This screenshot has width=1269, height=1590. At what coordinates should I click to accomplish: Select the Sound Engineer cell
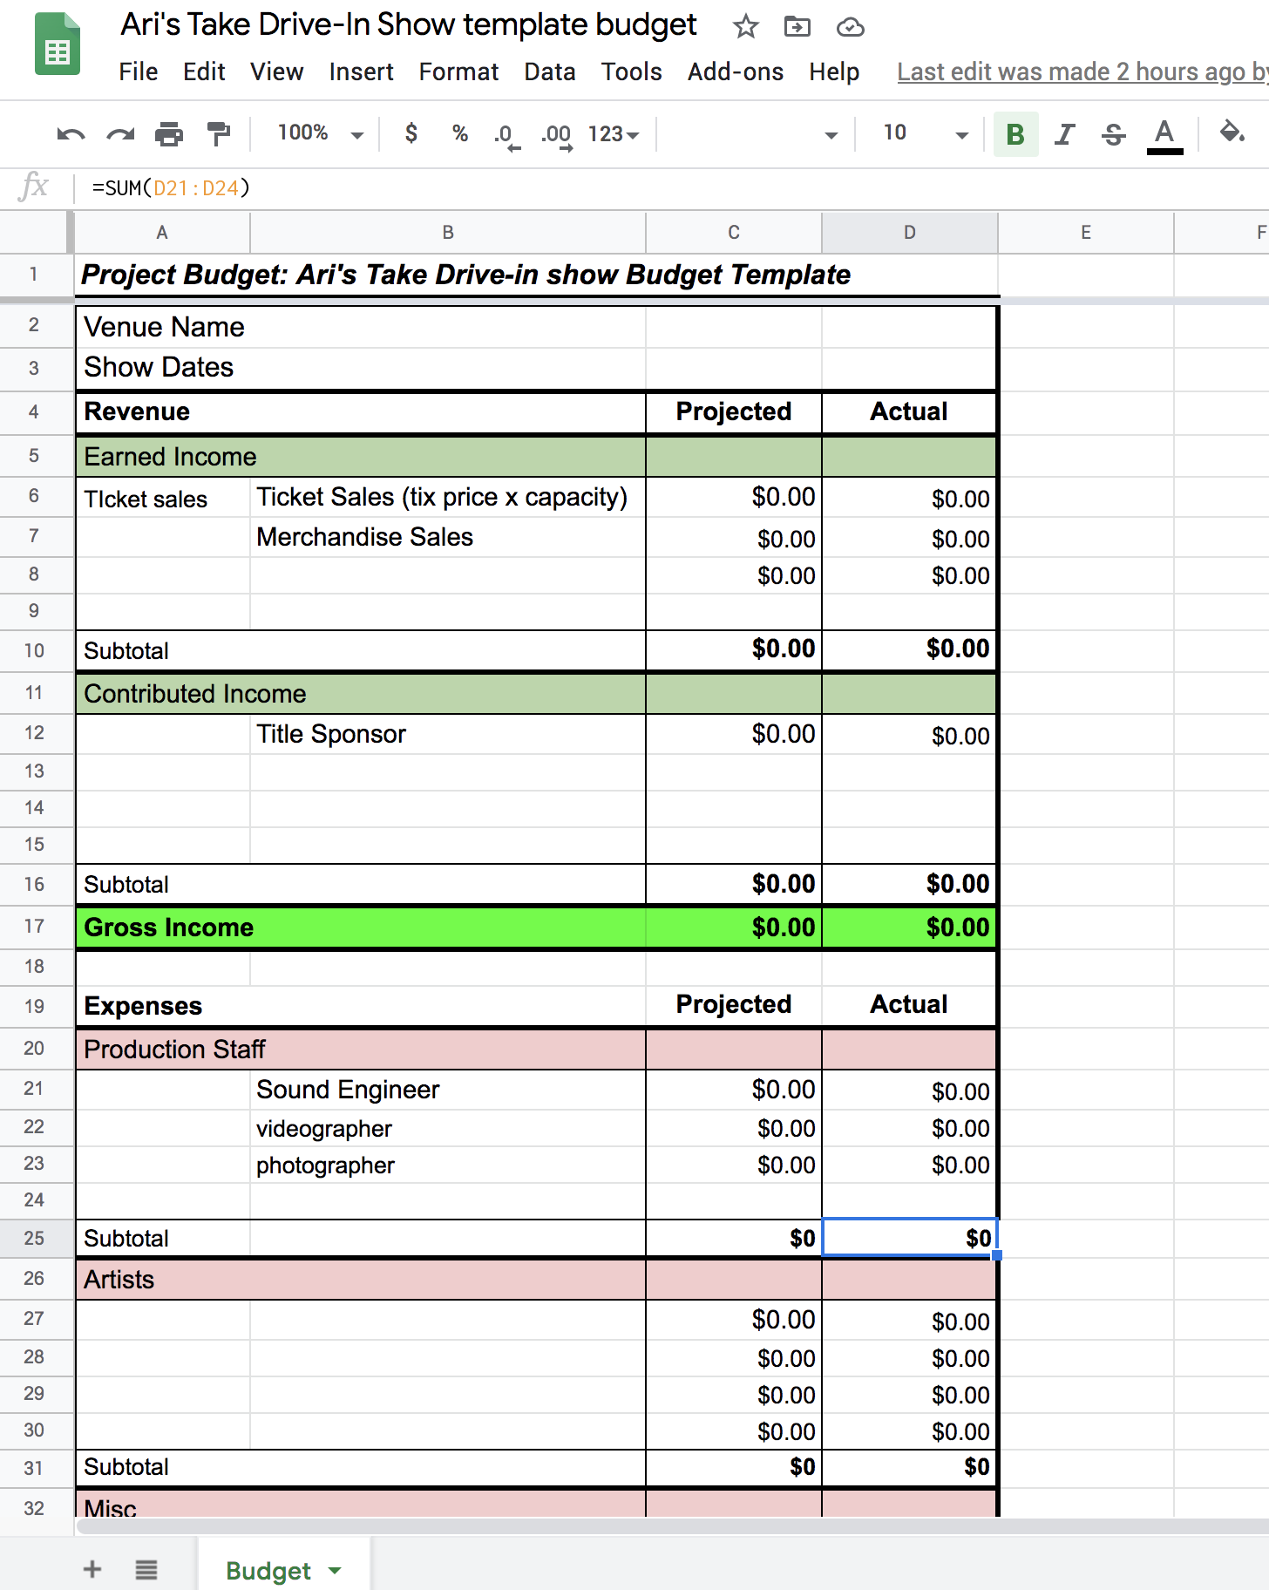(x=448, y=1091)
